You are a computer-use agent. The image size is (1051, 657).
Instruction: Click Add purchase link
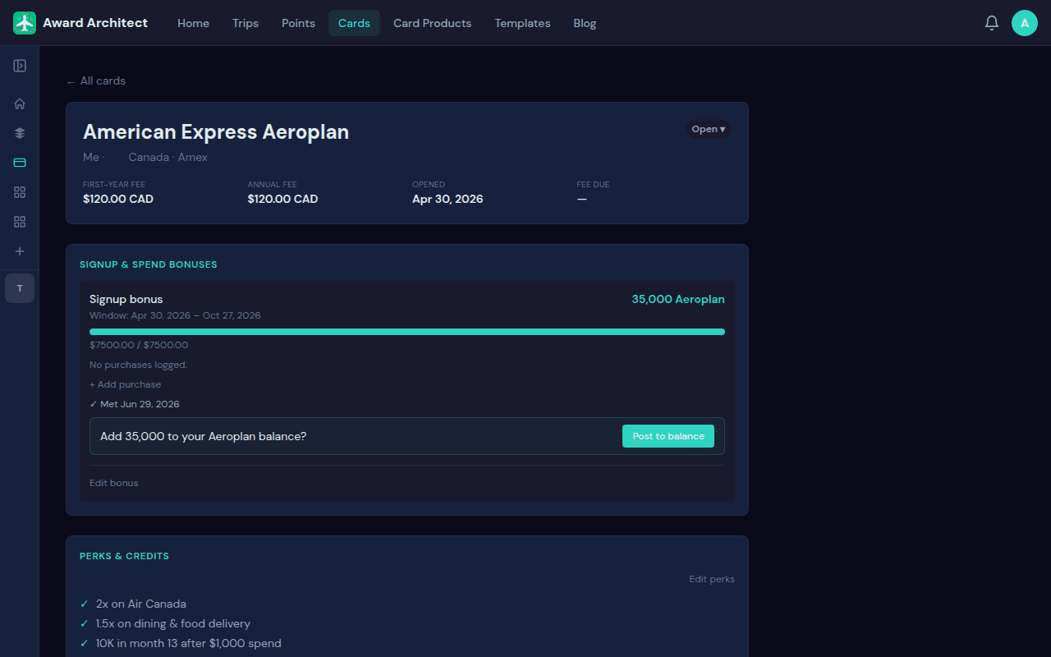pyautogui.click(x=125, y=384)
